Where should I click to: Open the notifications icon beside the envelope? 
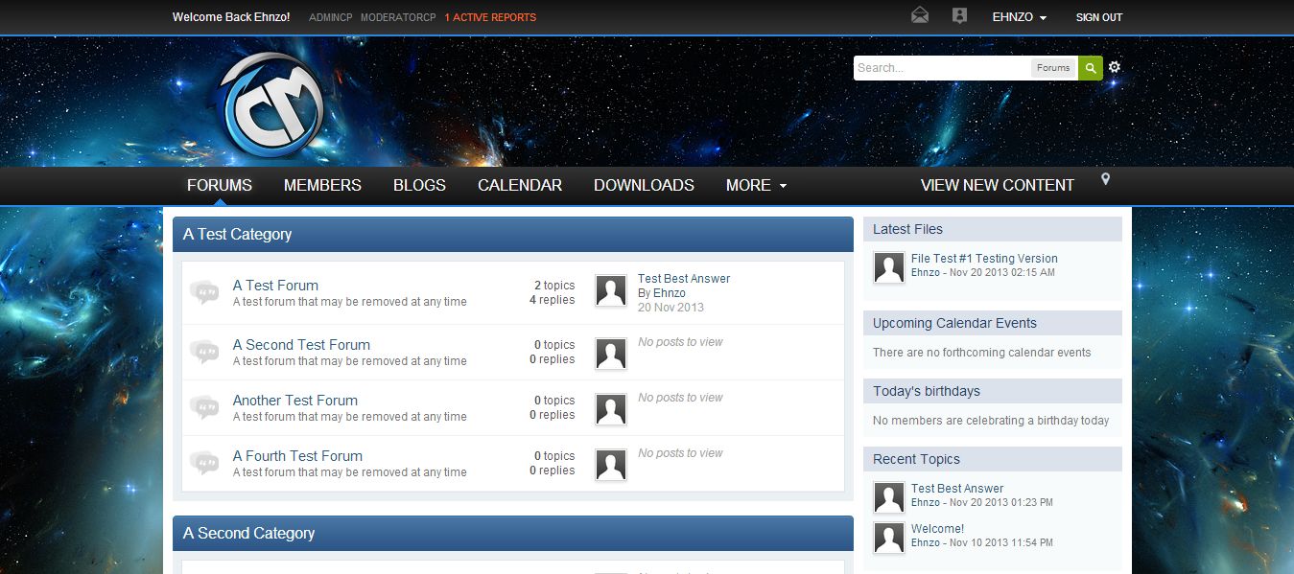[x=959, y=16]
